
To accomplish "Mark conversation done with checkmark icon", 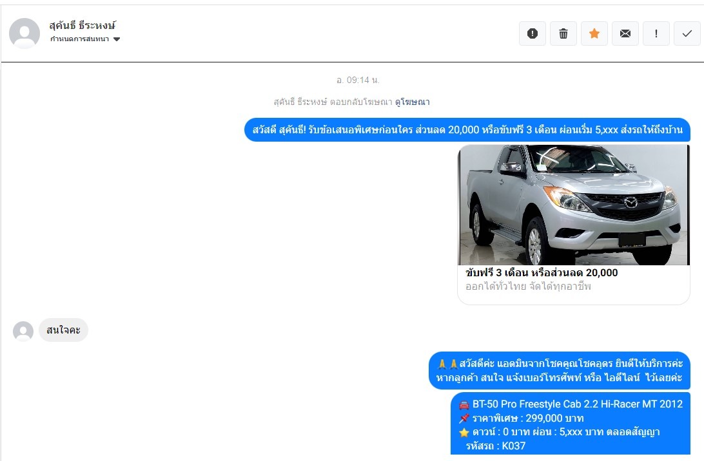I will (687, 33).
